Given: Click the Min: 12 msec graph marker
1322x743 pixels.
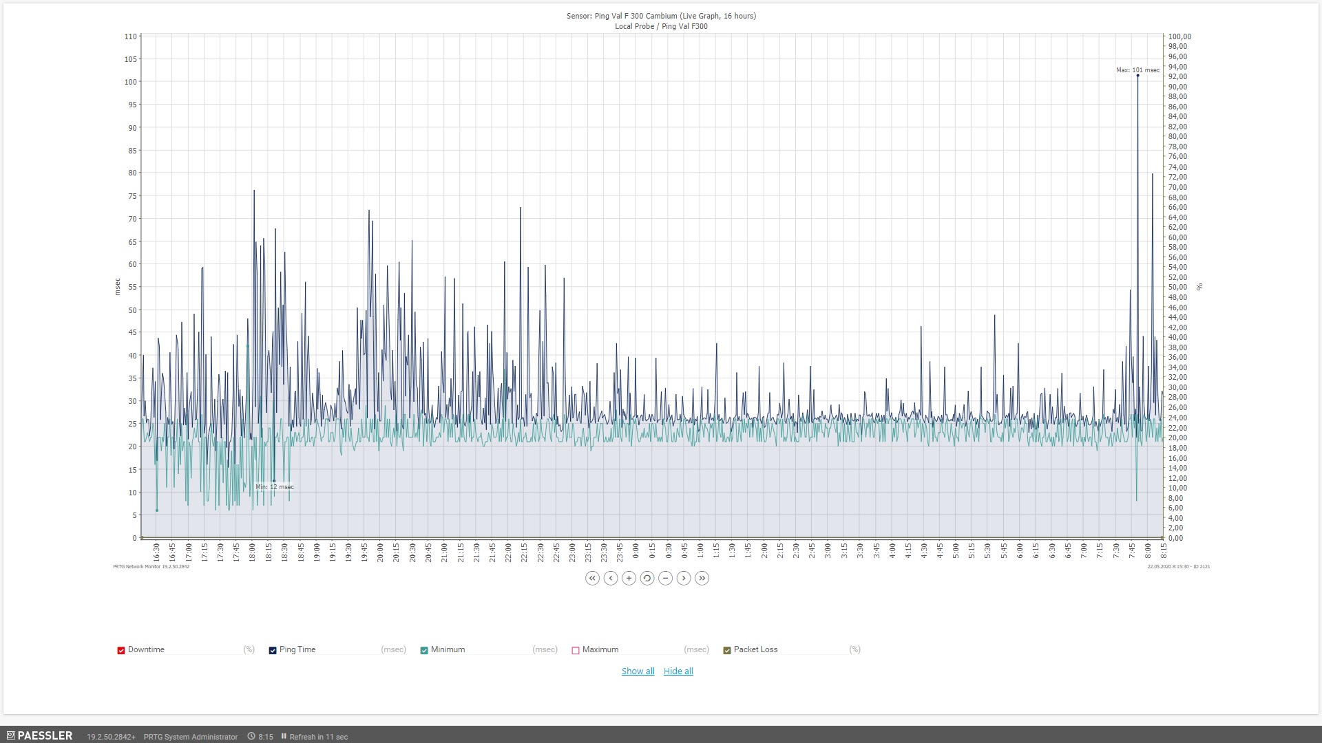Looking at the screenshot, I should pos(274,481).
